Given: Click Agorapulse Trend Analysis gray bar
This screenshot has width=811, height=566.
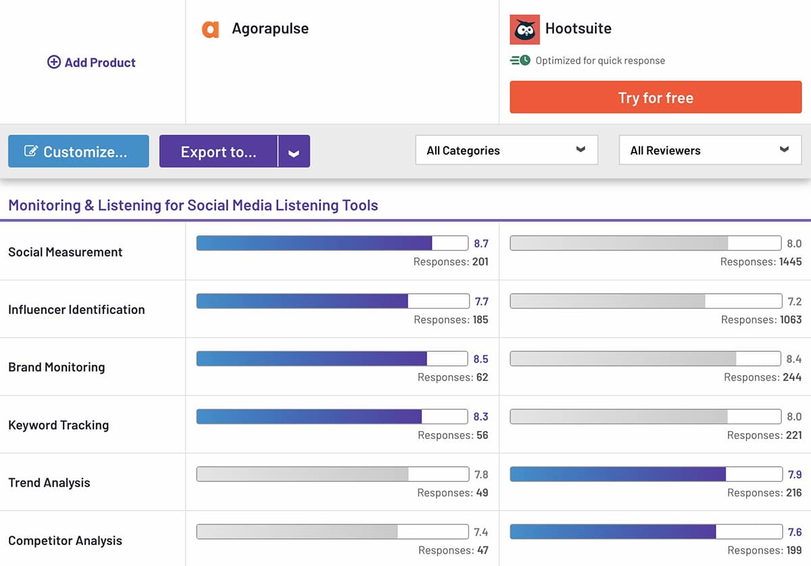Looking at the screenshot, I should 333,474.
